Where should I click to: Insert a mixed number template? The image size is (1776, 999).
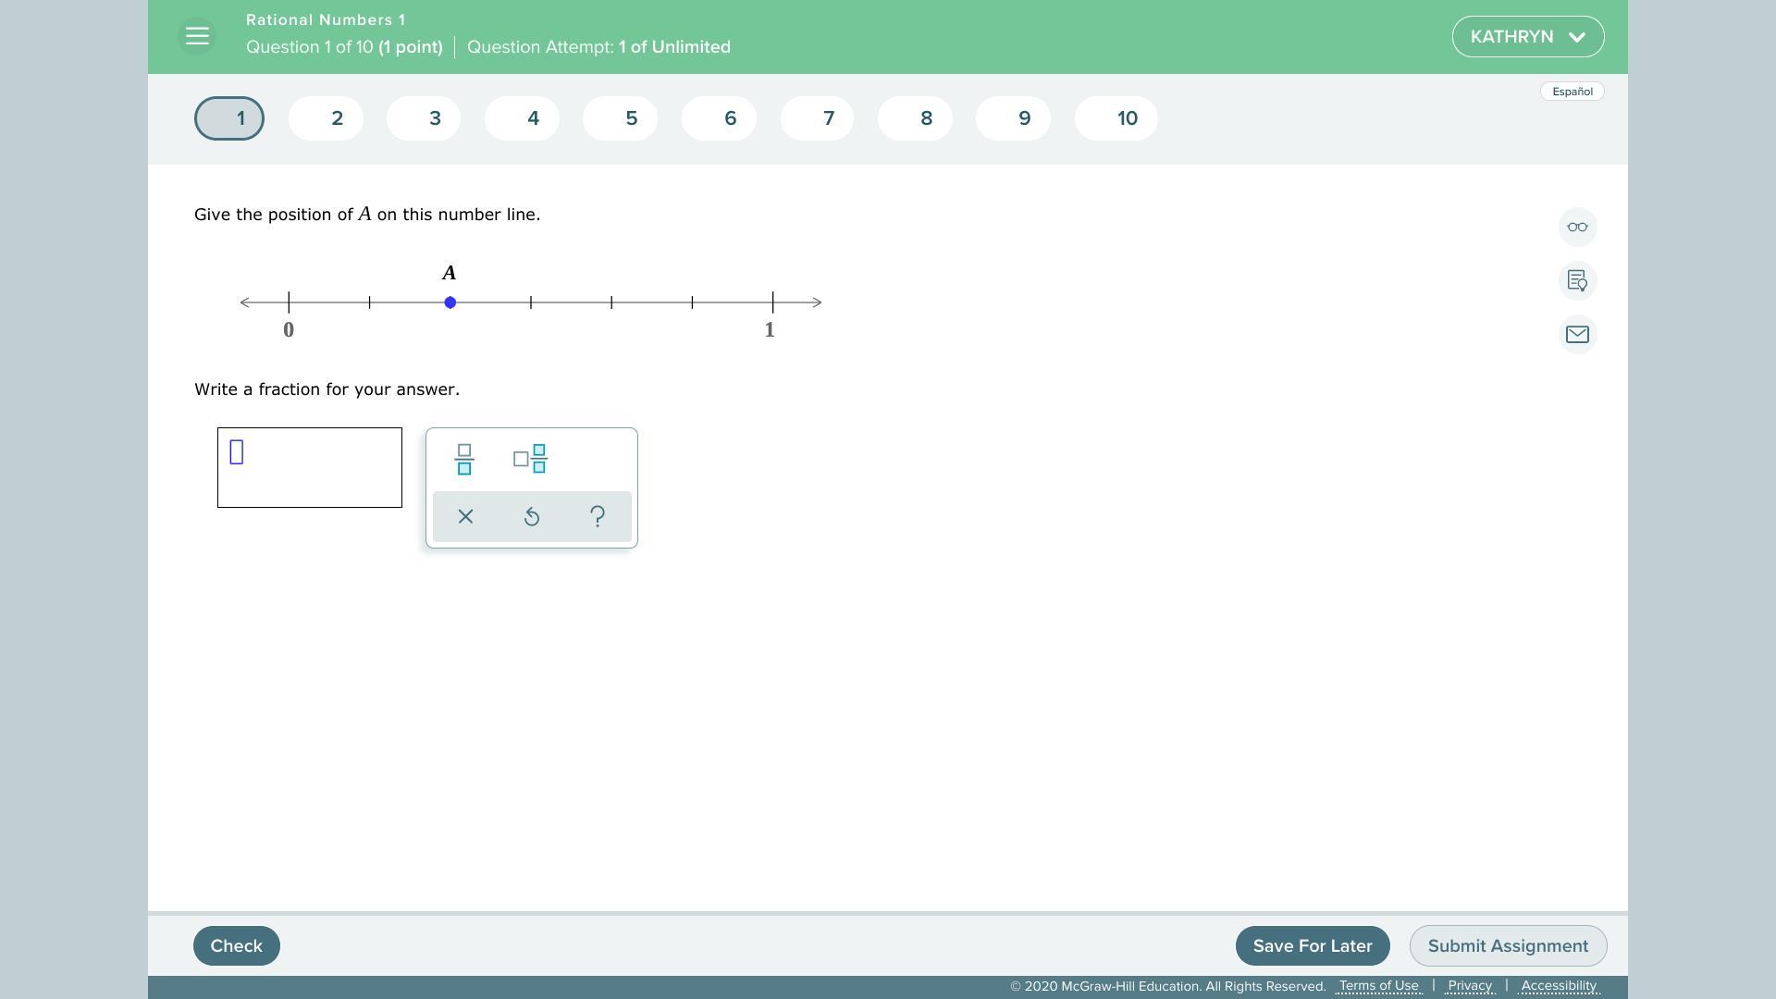(x=530, y=459)
